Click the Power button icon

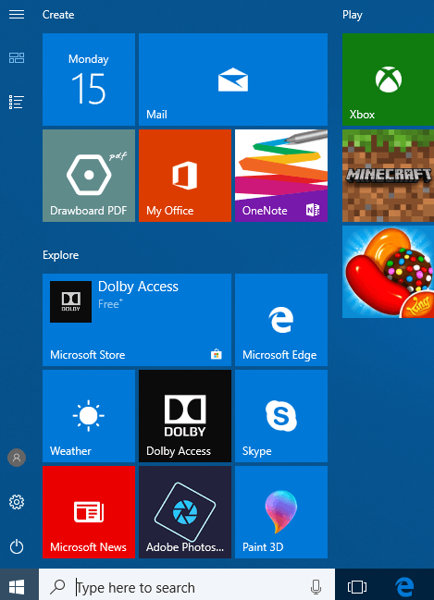(17, 546)
